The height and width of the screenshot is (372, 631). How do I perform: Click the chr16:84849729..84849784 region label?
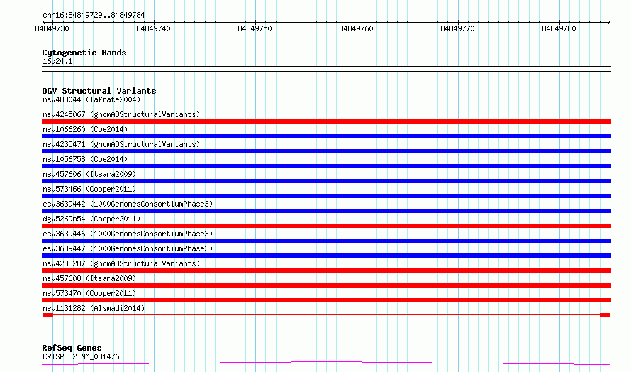[94, 15]
